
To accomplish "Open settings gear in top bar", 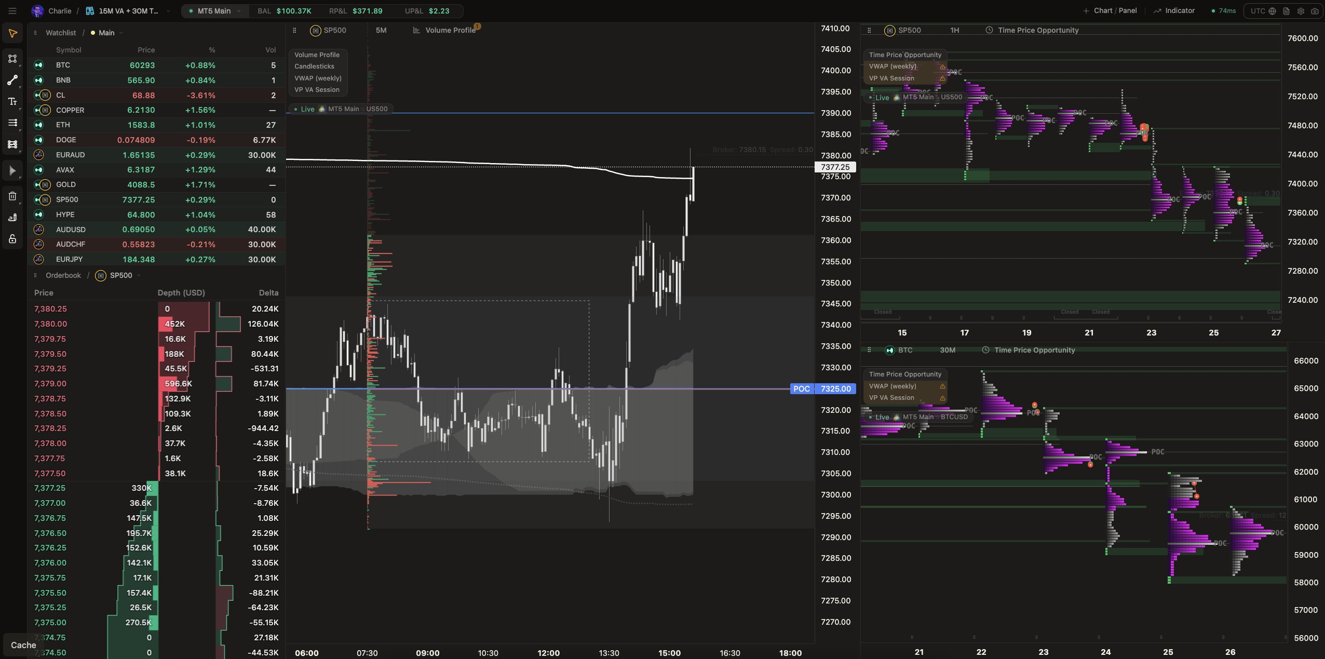I will [1301, 11].
